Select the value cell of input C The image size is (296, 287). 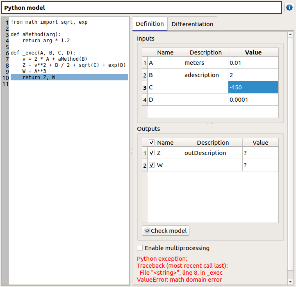[x=253, y=87]
